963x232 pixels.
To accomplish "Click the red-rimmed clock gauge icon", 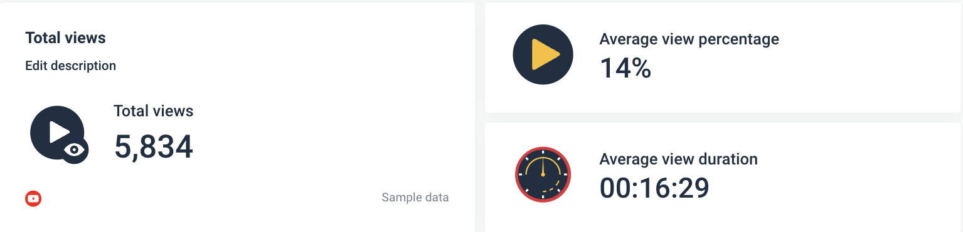I will tap(543, 174).
